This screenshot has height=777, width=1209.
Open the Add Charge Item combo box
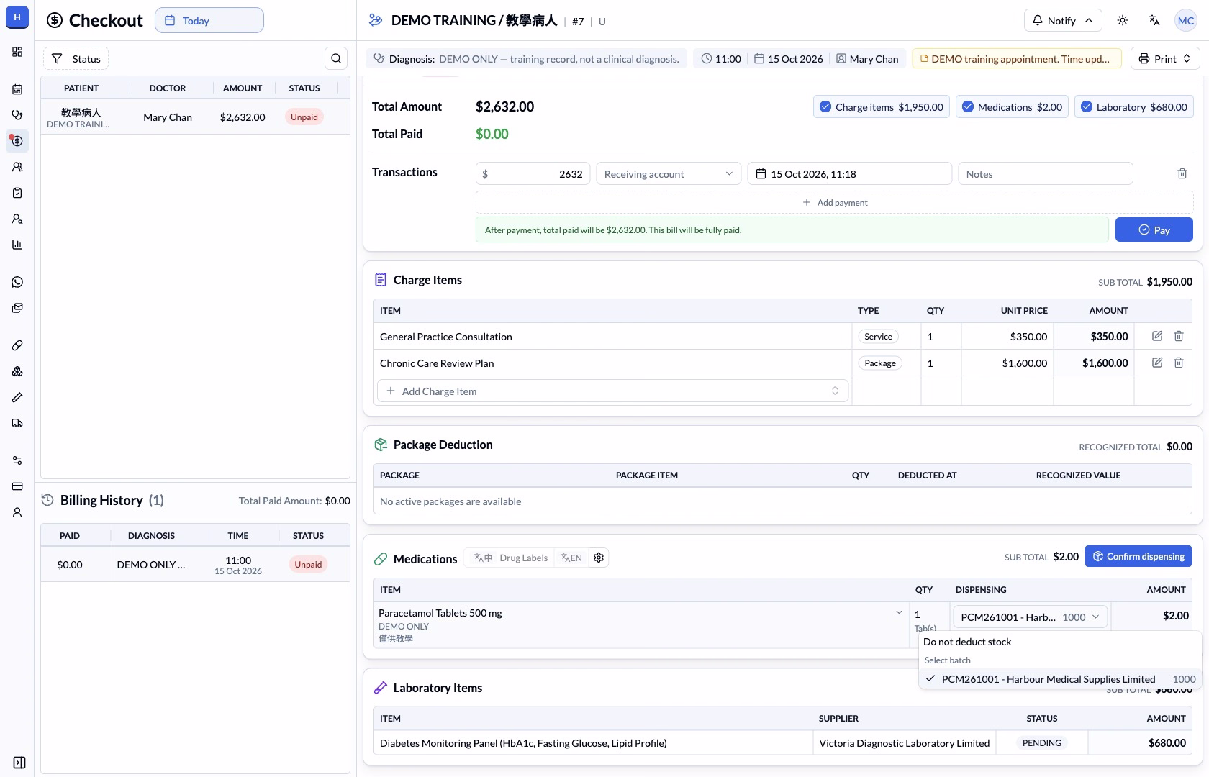(612, 391)
